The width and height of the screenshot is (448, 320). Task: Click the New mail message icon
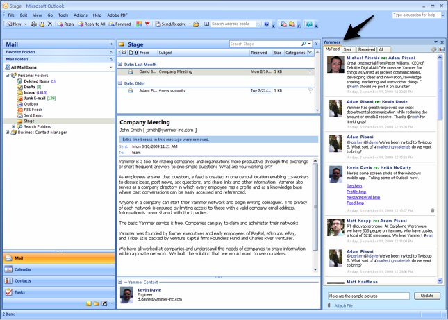pyautogui.click(x=14, y=24)
